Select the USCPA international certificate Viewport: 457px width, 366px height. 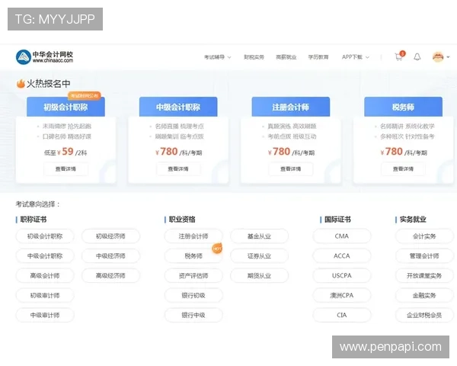tap(342, 275)
